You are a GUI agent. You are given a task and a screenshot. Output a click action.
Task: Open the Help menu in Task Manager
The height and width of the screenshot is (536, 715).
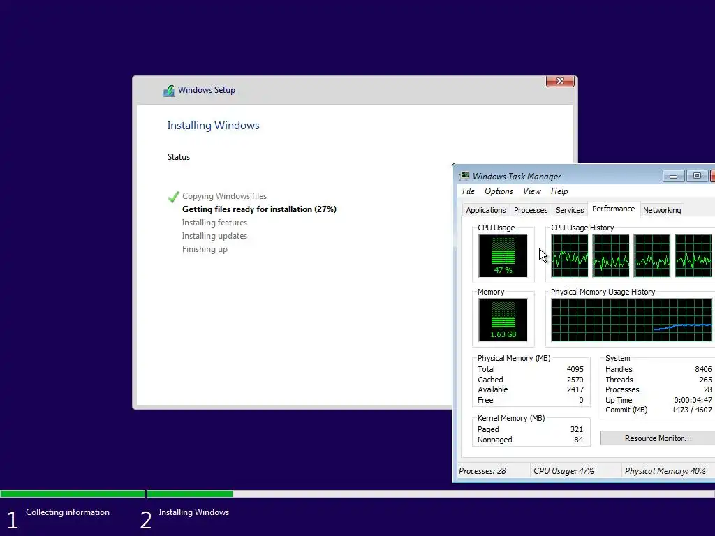pos(559,191)
